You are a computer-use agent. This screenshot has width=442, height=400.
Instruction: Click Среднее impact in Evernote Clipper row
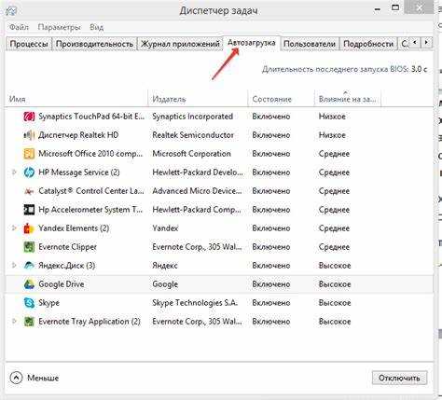[x=334, y=247]
